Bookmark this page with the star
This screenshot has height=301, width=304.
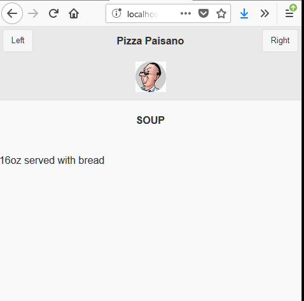[x=221, y=13]
